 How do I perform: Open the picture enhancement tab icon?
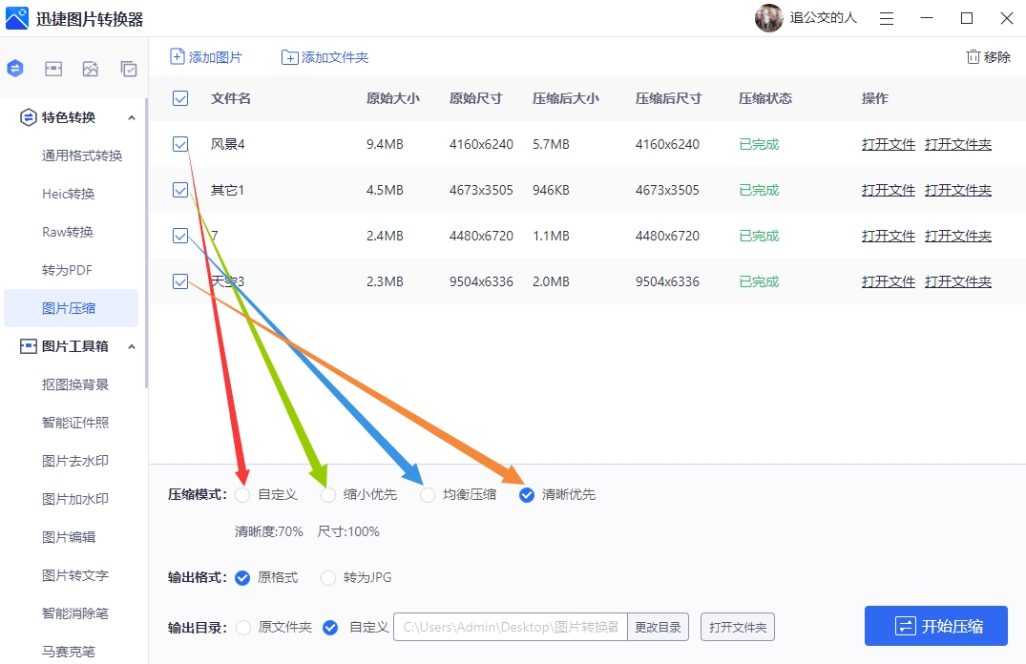(91, 69)
